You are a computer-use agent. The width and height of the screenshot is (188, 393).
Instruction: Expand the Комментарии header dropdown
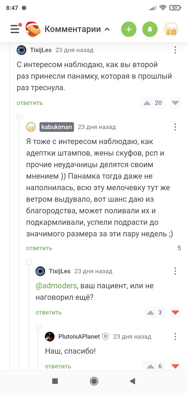tap(107, 29)
